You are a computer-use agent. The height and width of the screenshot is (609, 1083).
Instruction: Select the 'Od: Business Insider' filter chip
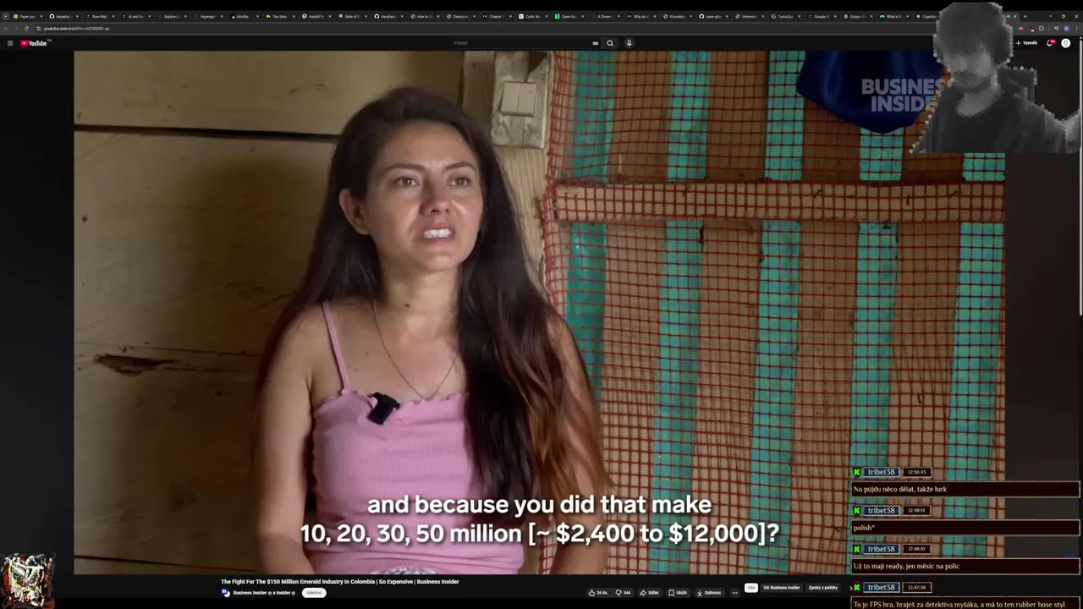[782, 588]
